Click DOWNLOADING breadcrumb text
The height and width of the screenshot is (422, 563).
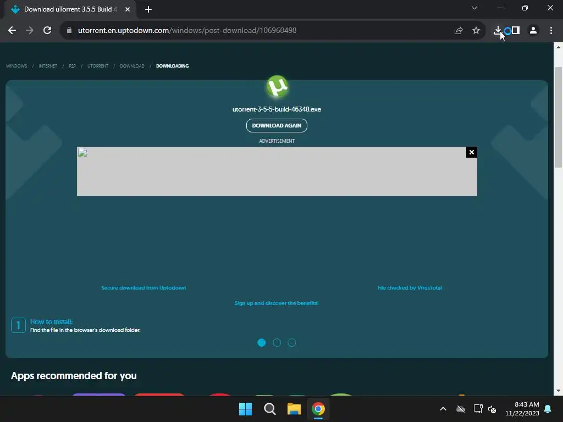pyautogui.click(x=172, y=66)
